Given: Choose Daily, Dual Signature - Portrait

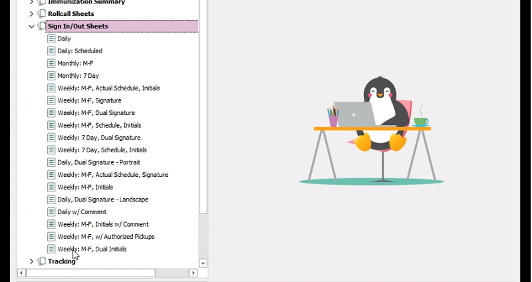Looking at the screenshot, I should pos(98,162).
